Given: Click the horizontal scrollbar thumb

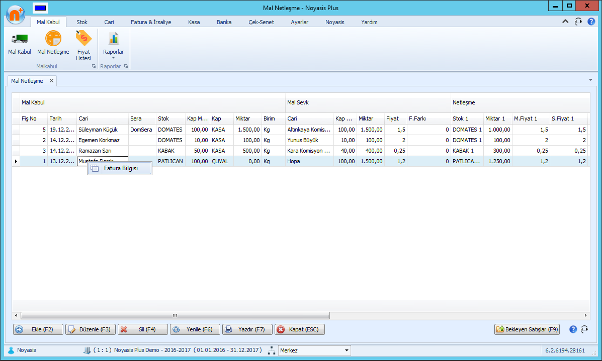Looking at the screenshot, I should tap(175, 315).
